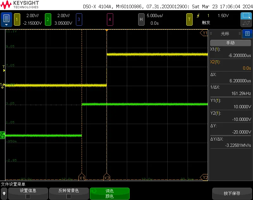Select the yellow channel 1 badge
The width and height of the screenshot is (253, 200).
pos(17,20)
